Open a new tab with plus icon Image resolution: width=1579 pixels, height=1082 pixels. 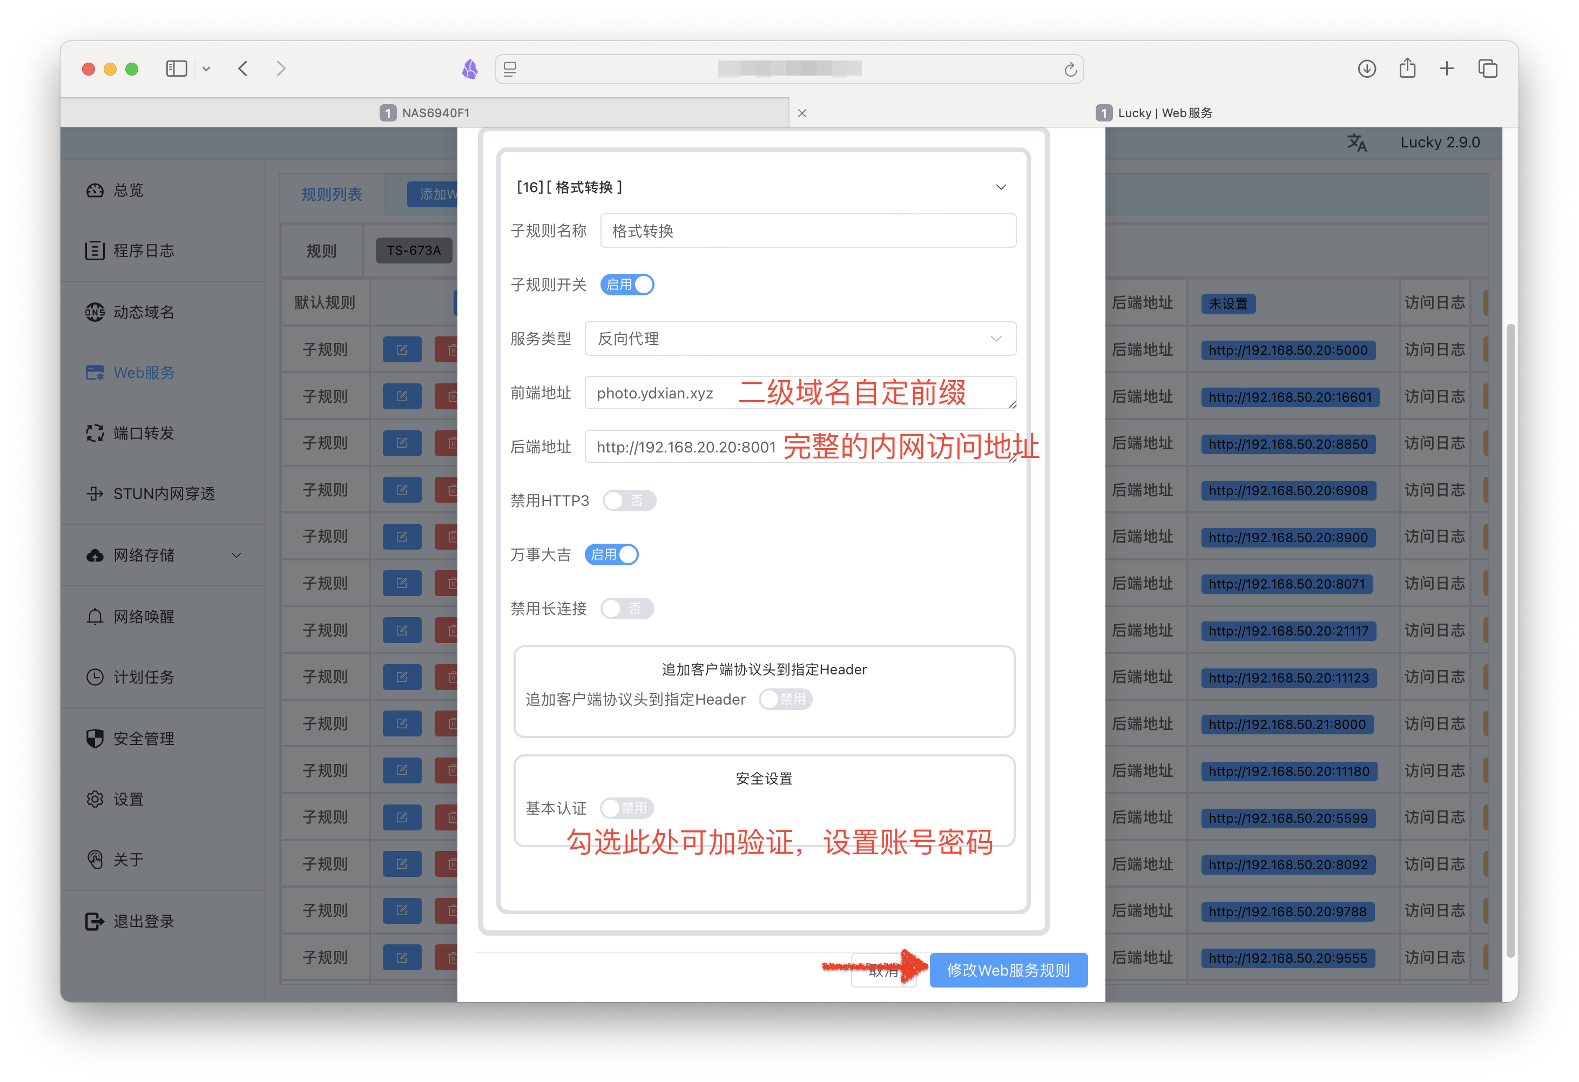coord(1447,69)
